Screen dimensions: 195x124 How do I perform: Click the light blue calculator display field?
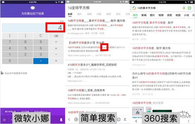(x=33, y=28)
